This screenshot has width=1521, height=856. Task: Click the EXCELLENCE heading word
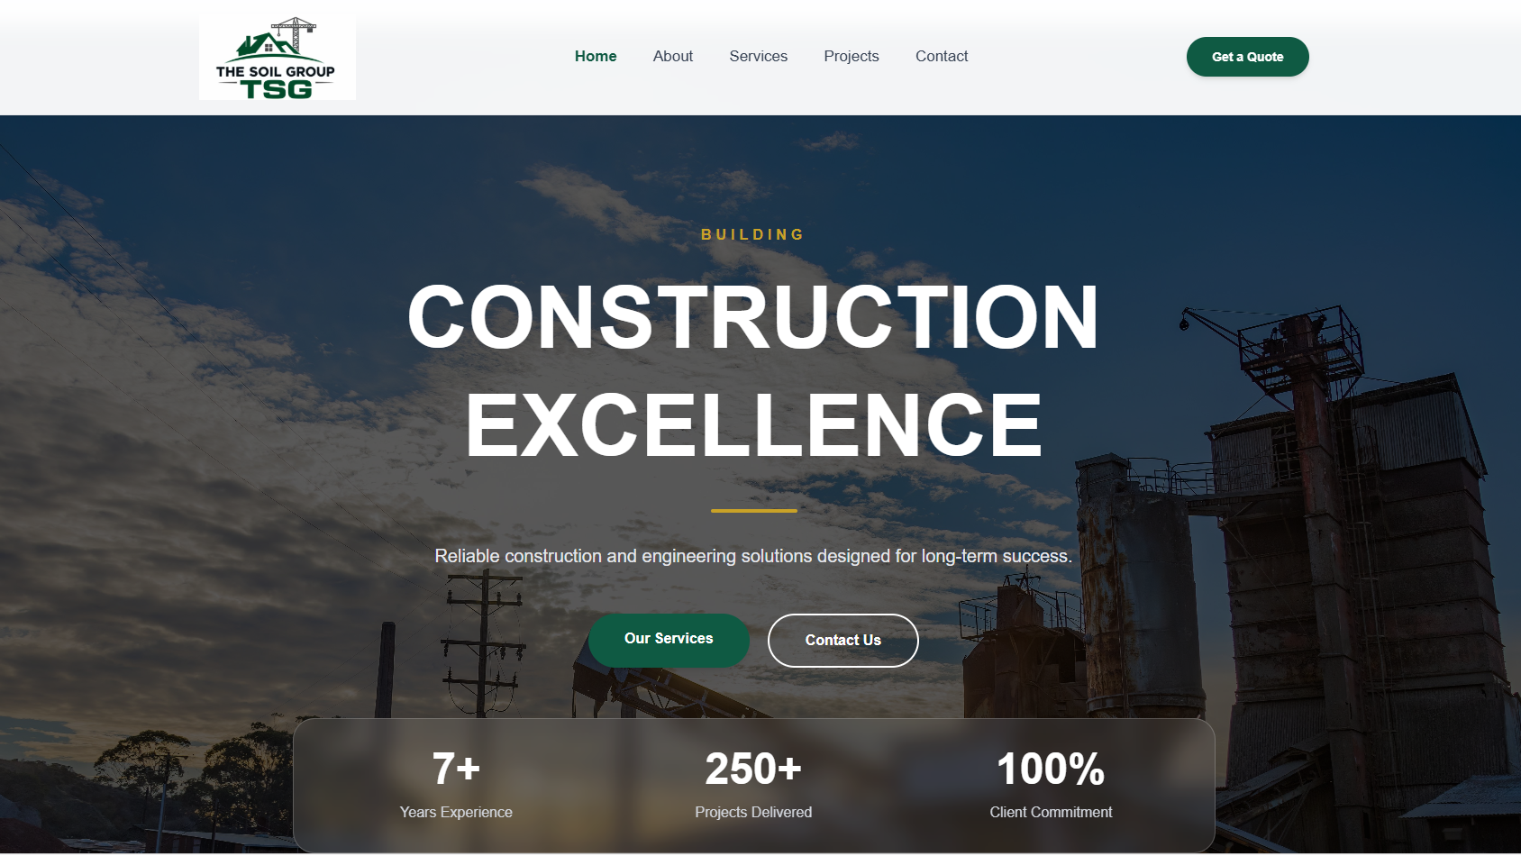tap(753, 425)
